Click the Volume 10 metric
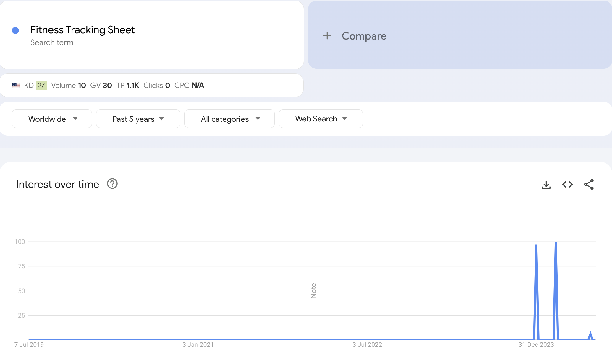The image size is (612, 358). 69,86
